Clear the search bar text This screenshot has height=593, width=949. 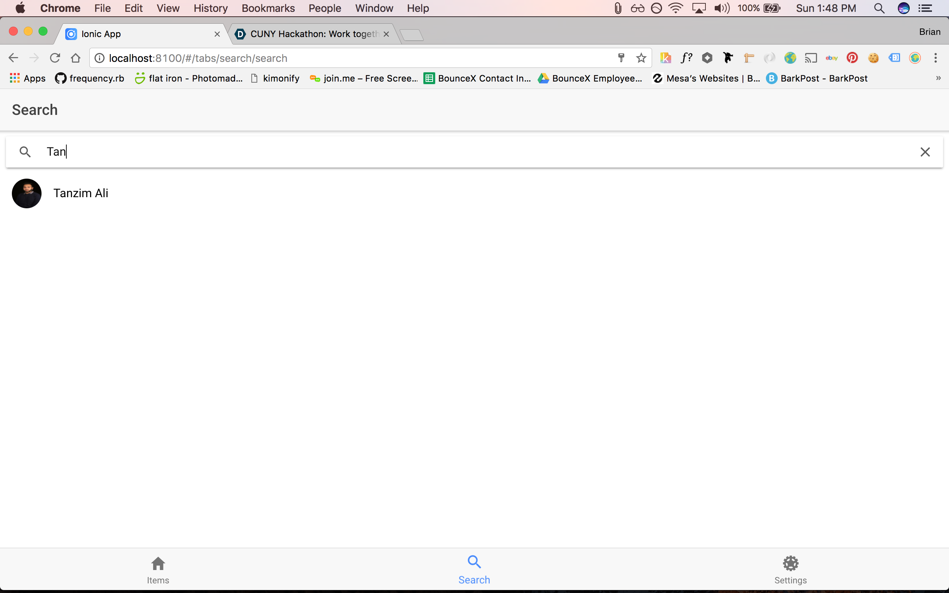(x=925, y=152)
